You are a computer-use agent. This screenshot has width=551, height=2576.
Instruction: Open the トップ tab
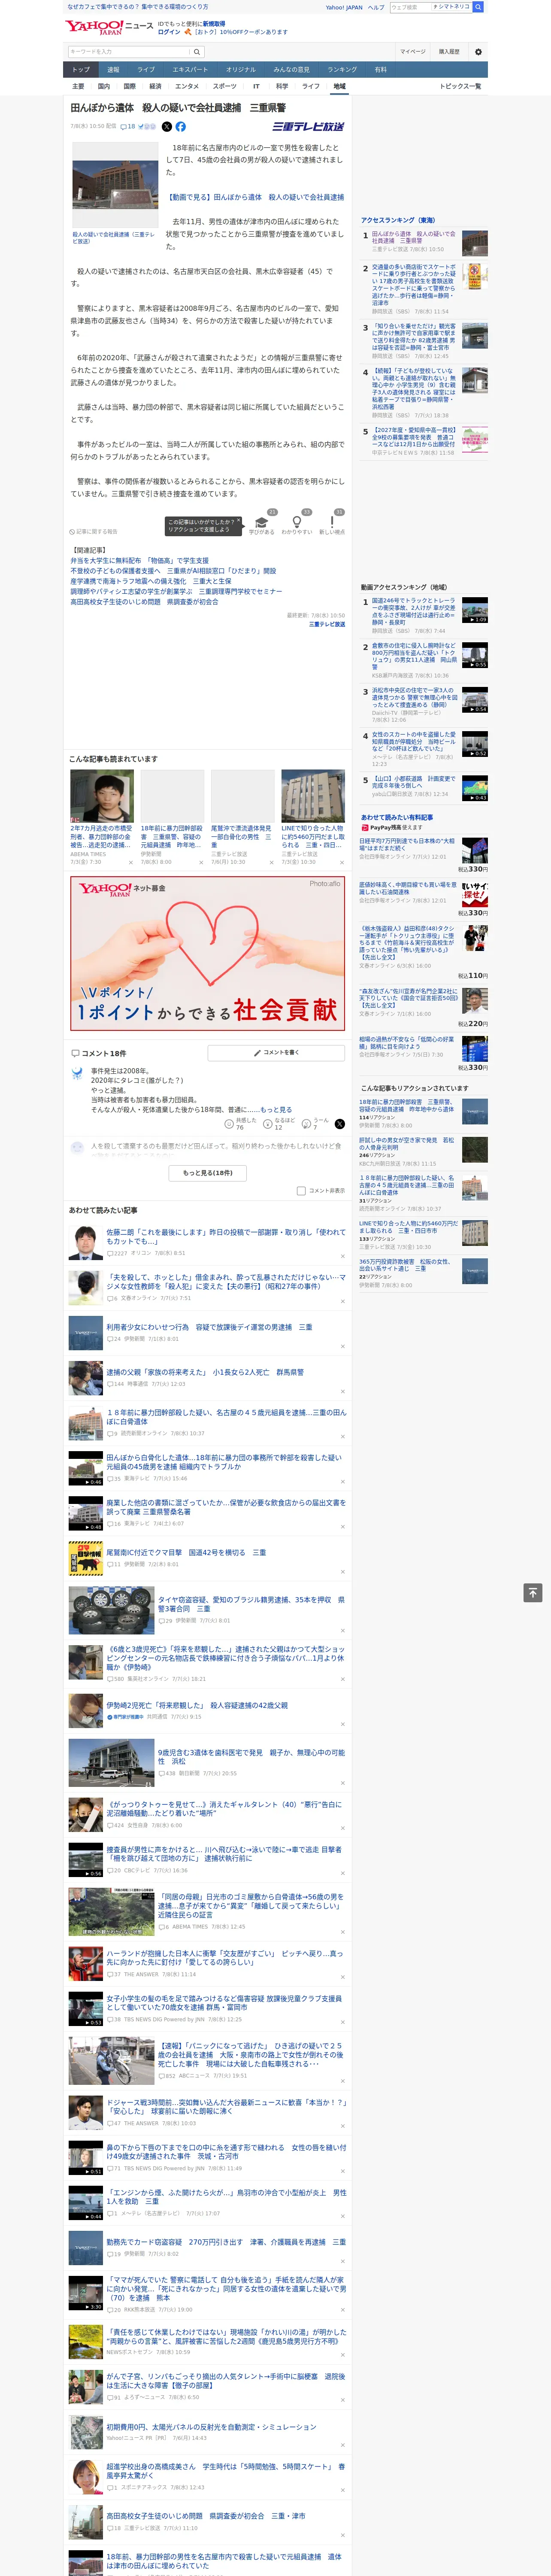coord(81,70)
